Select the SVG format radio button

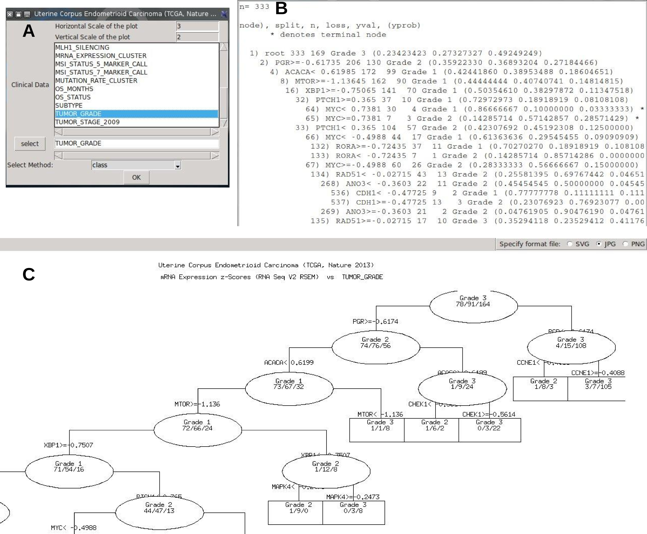point(569,244)
